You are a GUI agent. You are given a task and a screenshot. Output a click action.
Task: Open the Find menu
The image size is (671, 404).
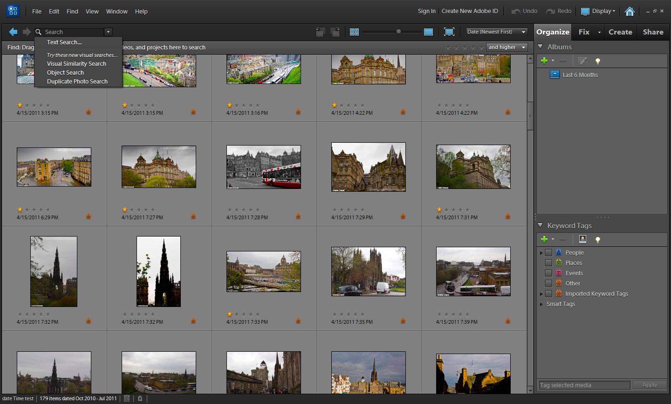tap(72, 11)
